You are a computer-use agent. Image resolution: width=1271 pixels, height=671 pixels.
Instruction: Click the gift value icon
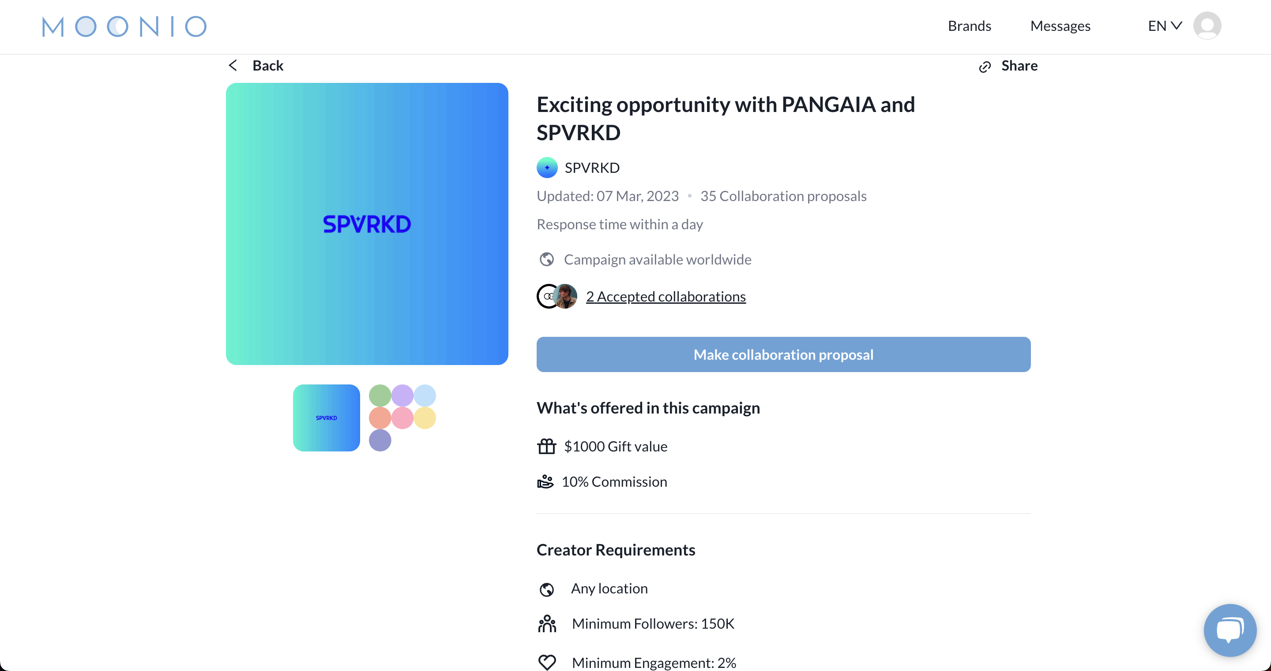(547, 446)
